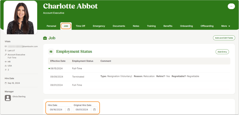Click the Job briefcase icon
The width and height of the screenshot is (239, 115).
[x=45, y=38]
